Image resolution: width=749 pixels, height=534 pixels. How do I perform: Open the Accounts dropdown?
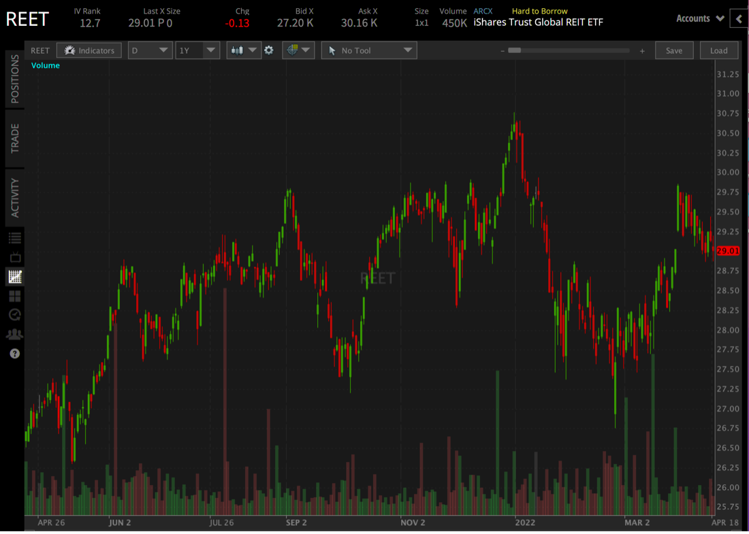[x=699, y=18]
